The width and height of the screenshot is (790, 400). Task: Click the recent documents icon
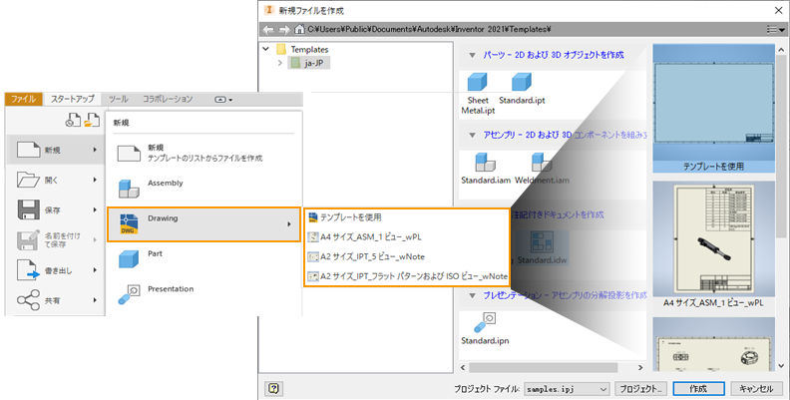73,120
